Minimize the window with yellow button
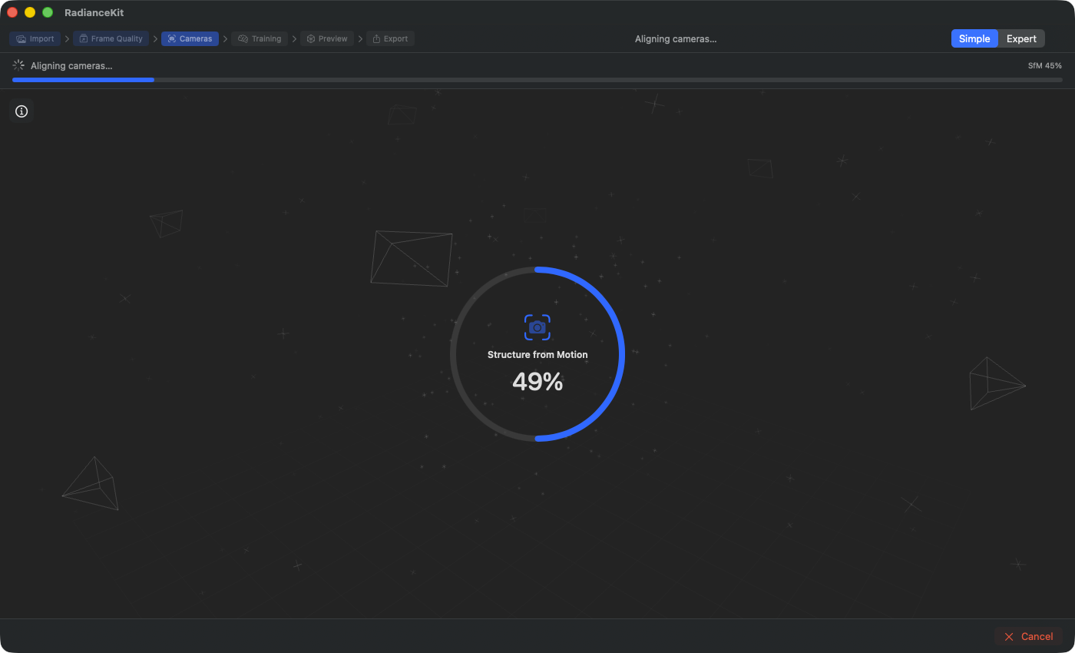 pos(30,12)
